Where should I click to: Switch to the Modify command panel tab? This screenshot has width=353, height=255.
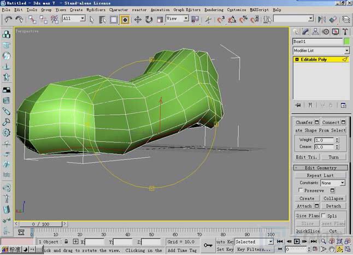coord(305,32)
